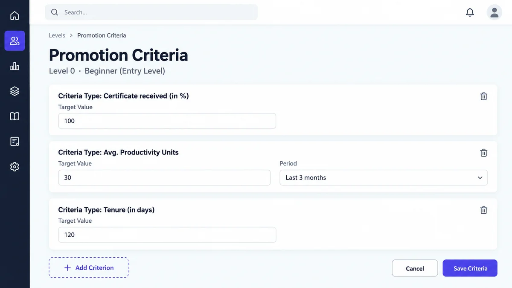Click the Cancel button
Viewport: 512px width, 288px height.
click(415, 268)
